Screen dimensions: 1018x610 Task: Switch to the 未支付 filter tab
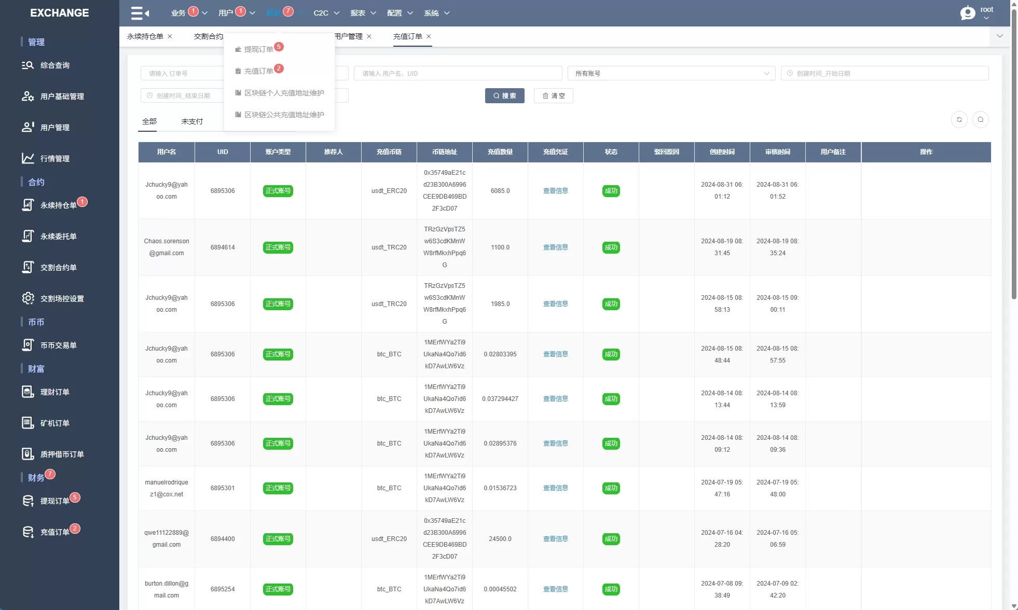click(192, 121)
